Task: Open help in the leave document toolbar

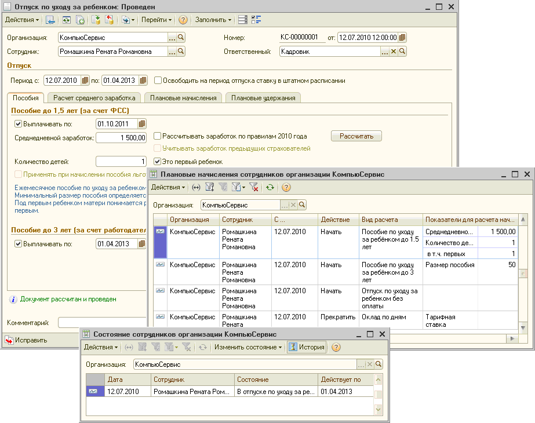Action: [183, 20]
